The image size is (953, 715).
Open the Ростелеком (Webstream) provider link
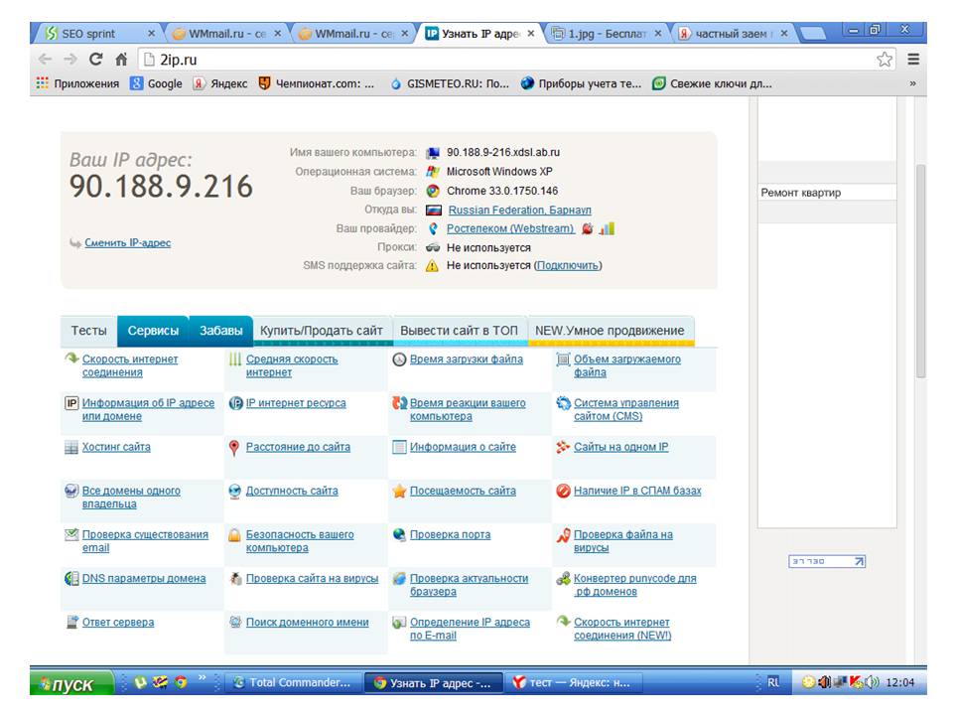tap(510, 228)
